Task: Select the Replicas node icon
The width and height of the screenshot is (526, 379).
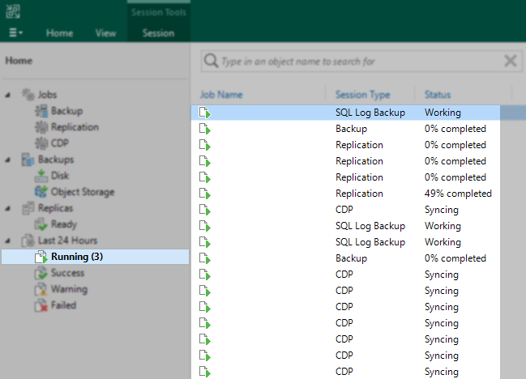Action: pyautogui.click(x=28, y=208)
